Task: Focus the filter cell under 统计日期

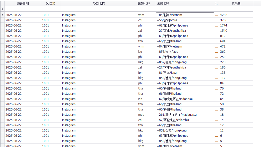Action: coord(23,9)
